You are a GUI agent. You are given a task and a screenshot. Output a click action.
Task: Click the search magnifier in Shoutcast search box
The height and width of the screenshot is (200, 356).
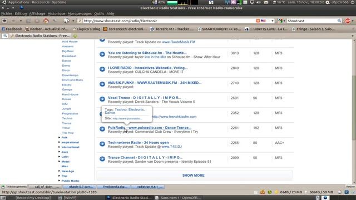[x=339, y=21]
